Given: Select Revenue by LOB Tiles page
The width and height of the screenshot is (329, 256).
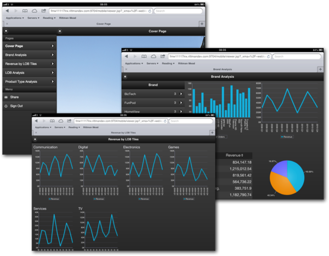Looking at the screenshot, I should (30, 64).
